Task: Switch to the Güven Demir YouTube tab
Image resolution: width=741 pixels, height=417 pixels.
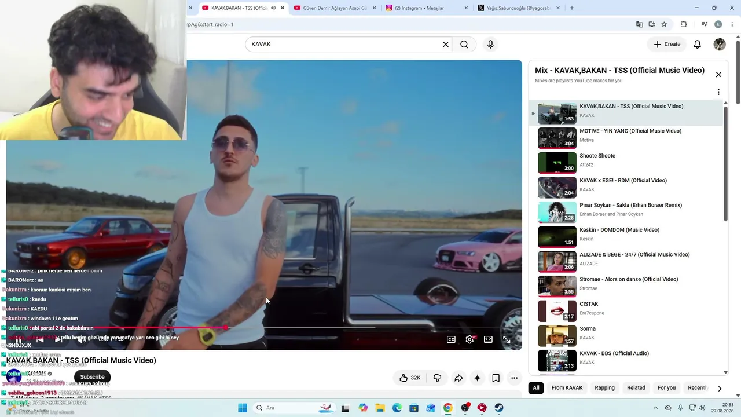Action: pos(334,8)
